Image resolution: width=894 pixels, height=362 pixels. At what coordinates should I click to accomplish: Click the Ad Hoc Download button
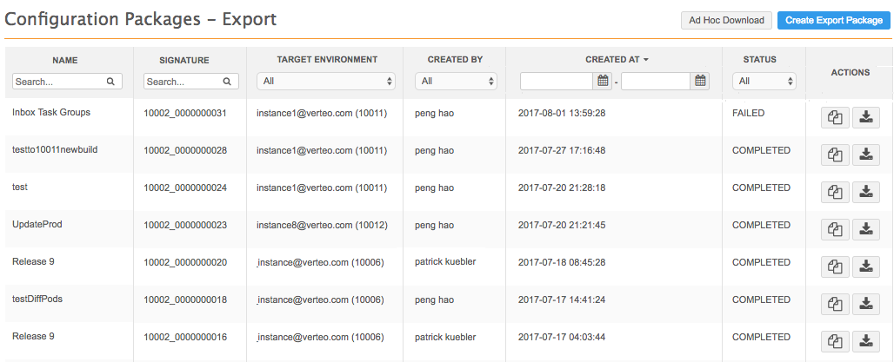pyautogui.click(x=726, y=20)
